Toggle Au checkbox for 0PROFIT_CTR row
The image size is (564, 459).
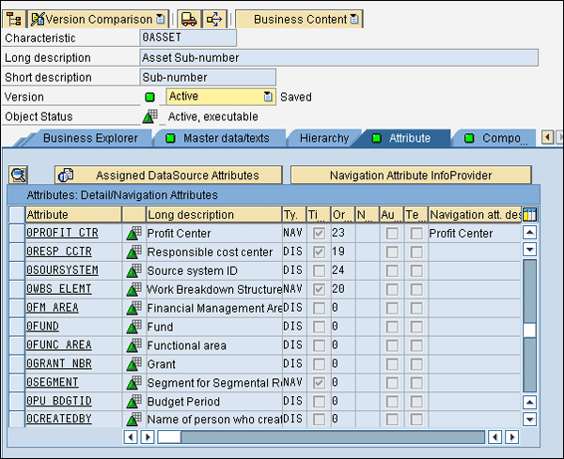(392, 234)
